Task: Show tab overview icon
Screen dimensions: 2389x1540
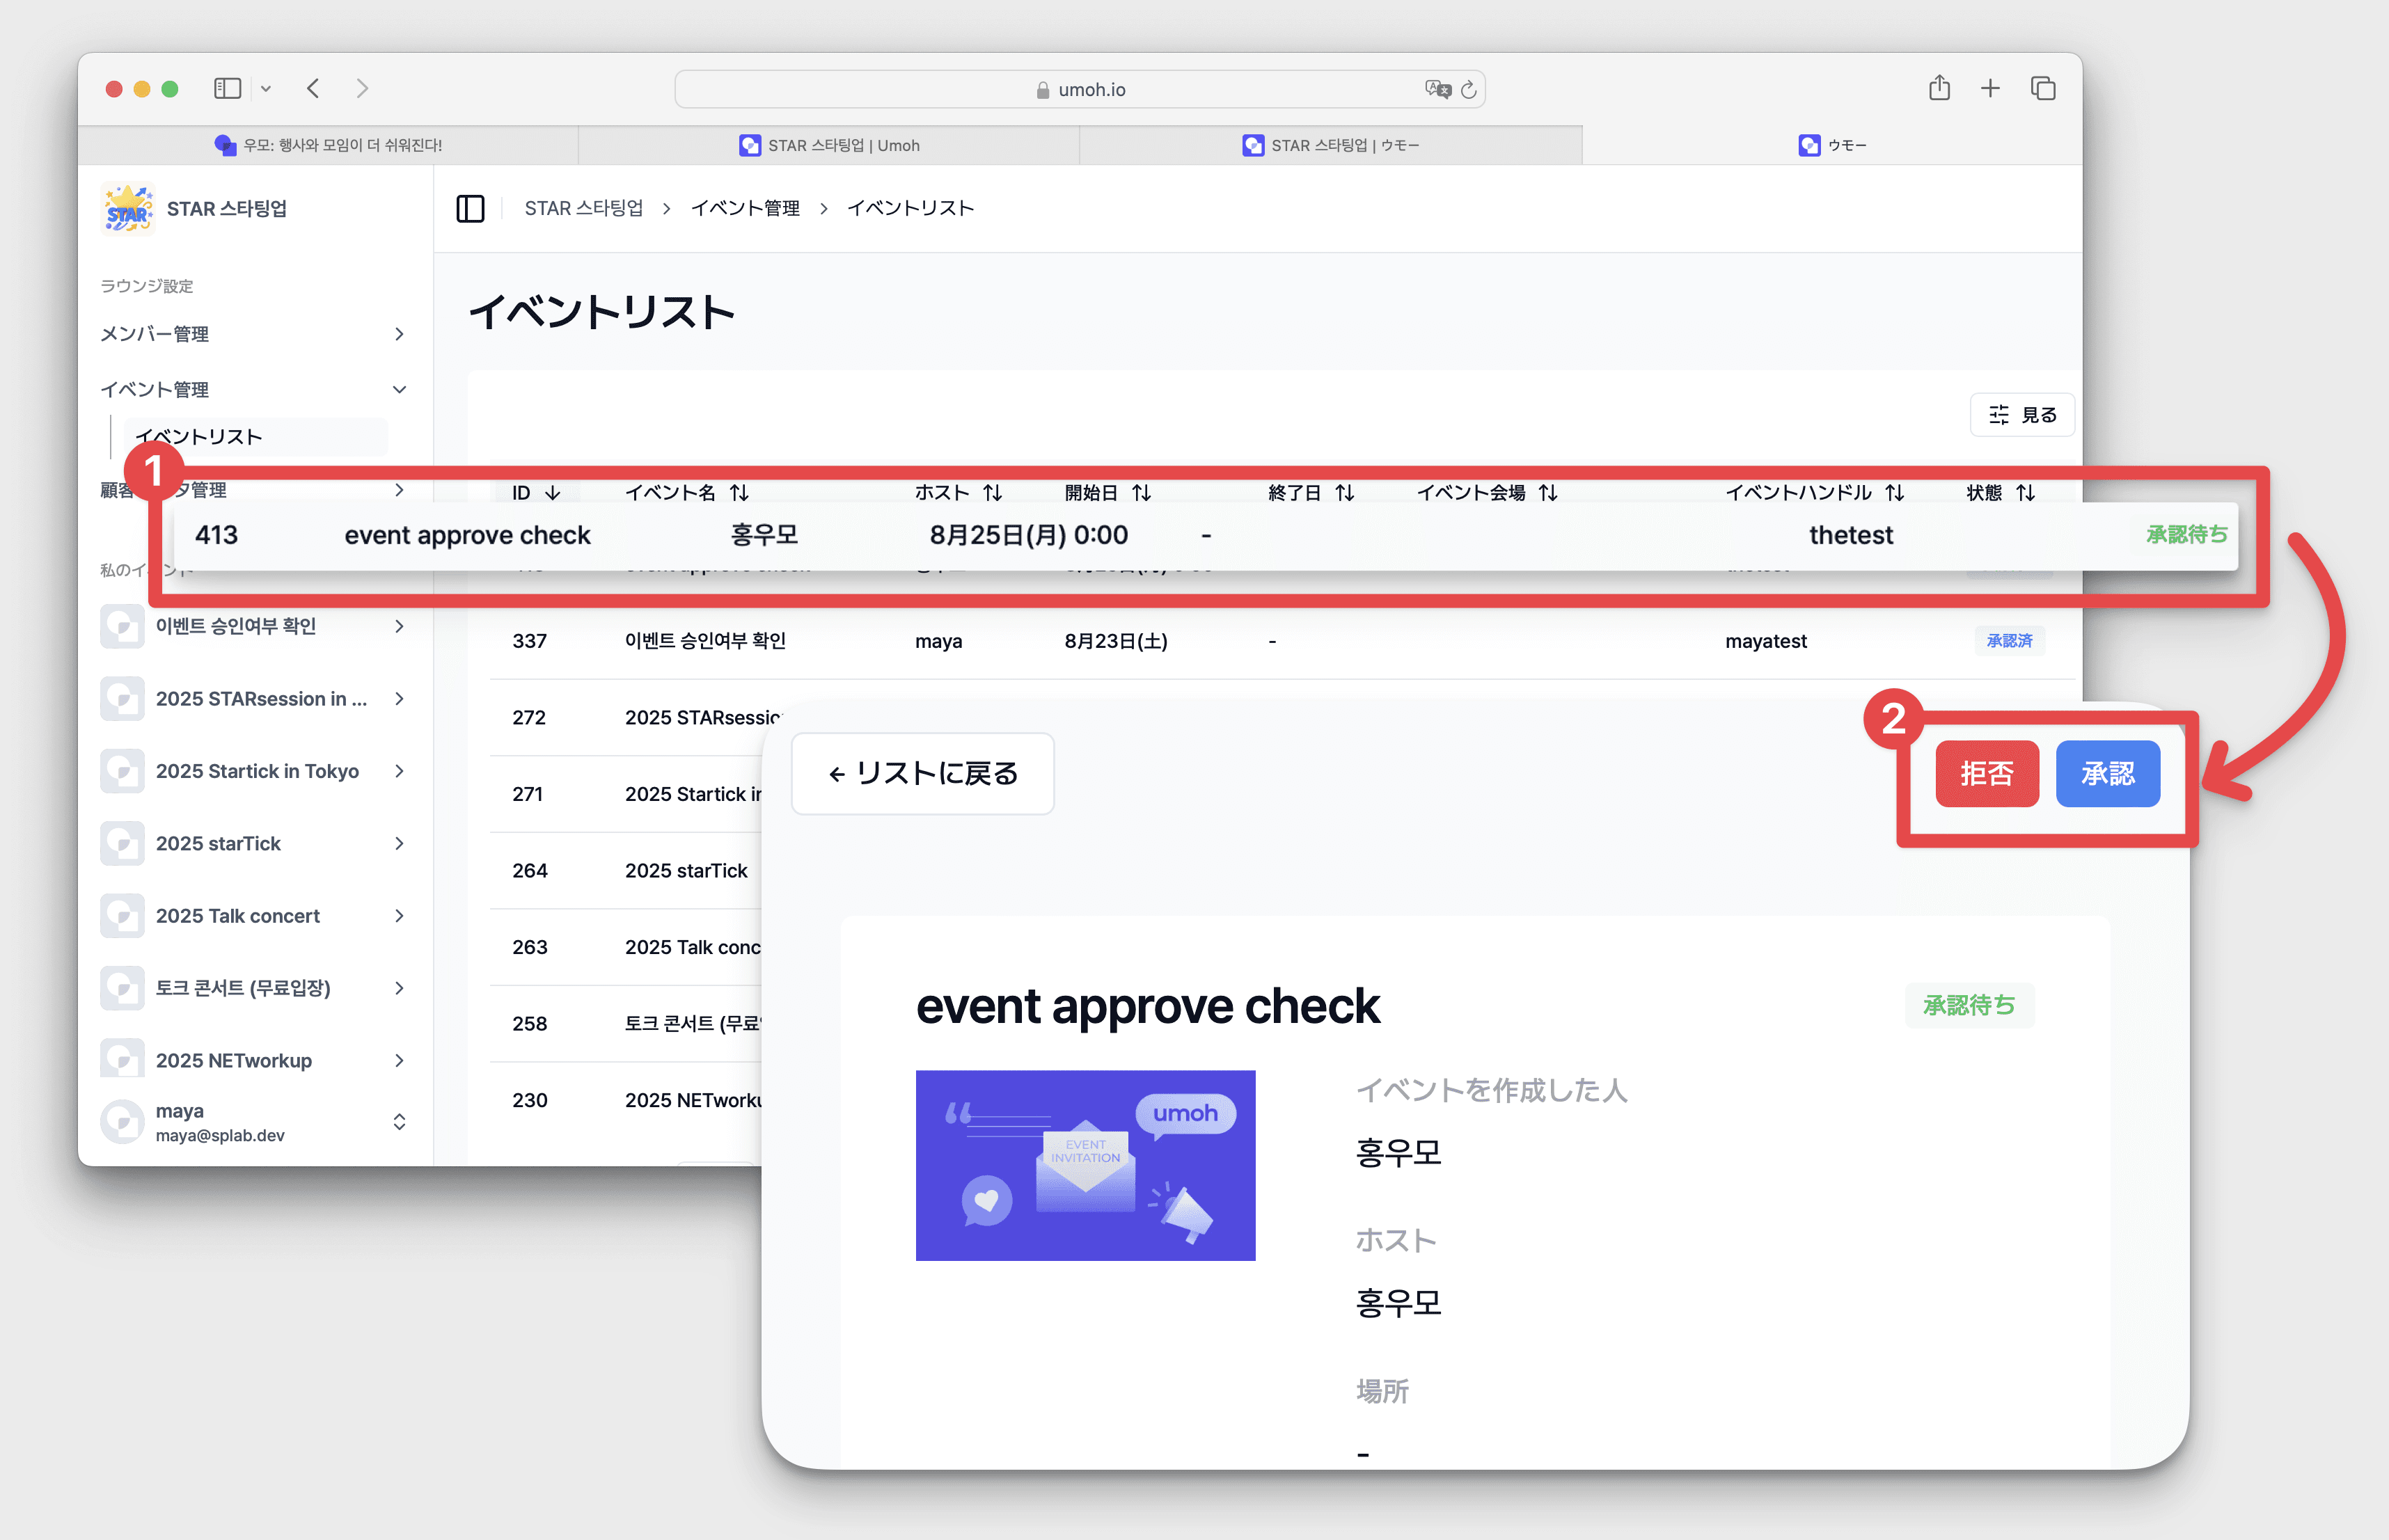Action: tap(2042, 88)
